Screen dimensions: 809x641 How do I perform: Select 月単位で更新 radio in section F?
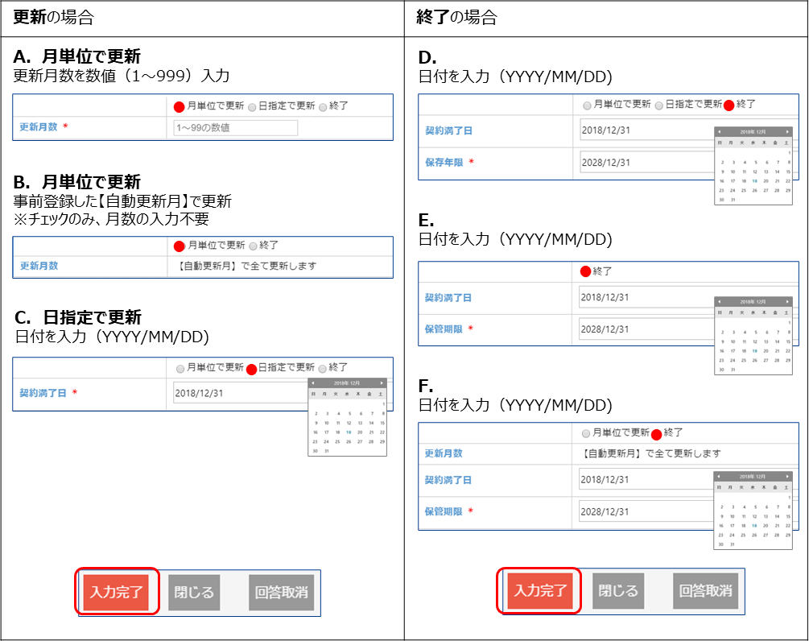[x=585, y=433]
